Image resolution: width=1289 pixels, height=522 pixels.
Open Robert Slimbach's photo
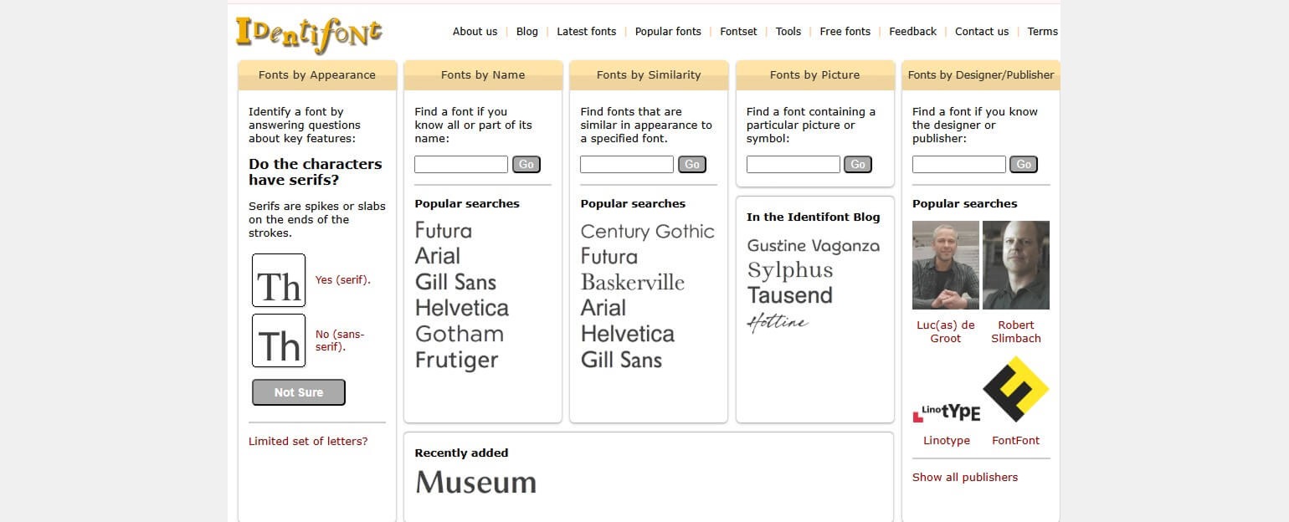pos(1016,265)
